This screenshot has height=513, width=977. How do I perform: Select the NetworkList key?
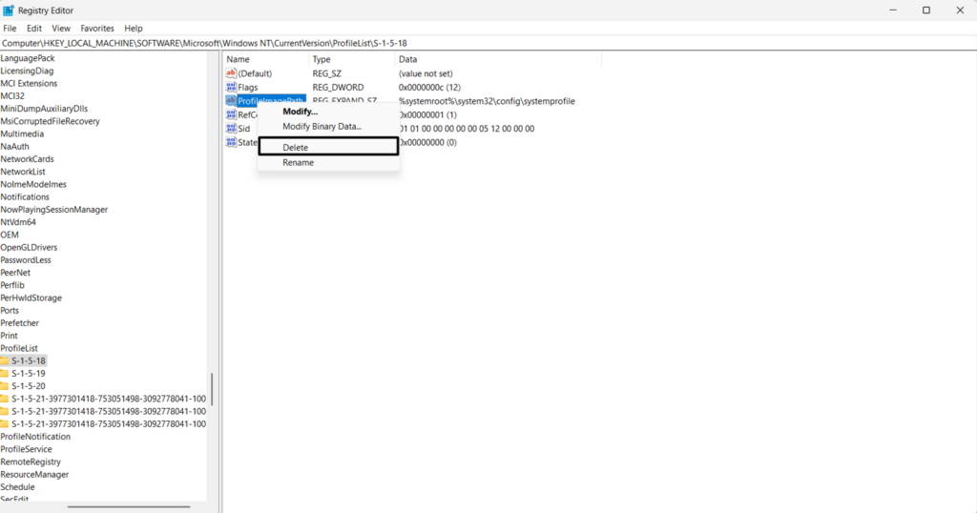coord(23,172)
